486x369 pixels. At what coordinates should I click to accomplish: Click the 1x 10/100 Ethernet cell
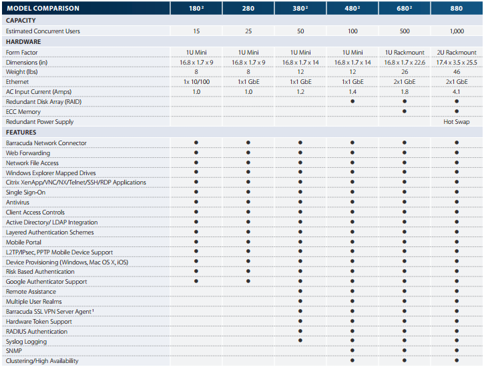point(196,82)
